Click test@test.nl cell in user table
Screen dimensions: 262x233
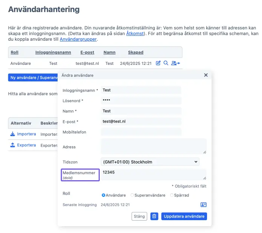coord(87,63)
